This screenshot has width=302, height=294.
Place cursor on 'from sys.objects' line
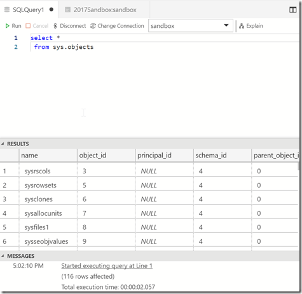point(64,47)
